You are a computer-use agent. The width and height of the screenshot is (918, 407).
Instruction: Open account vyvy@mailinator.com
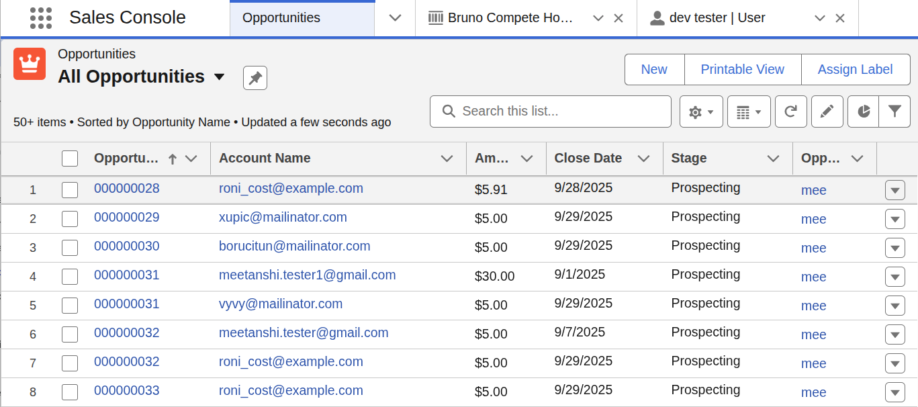[x=281, y=304]
